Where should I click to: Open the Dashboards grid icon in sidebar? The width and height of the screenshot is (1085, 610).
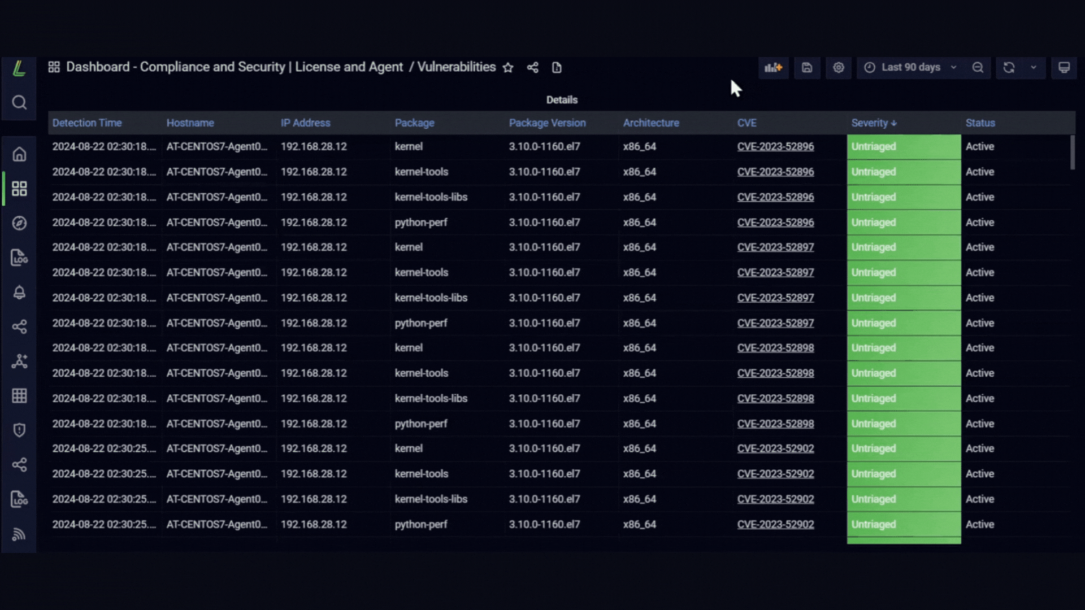pyautogui.click(x=19, y=189)
